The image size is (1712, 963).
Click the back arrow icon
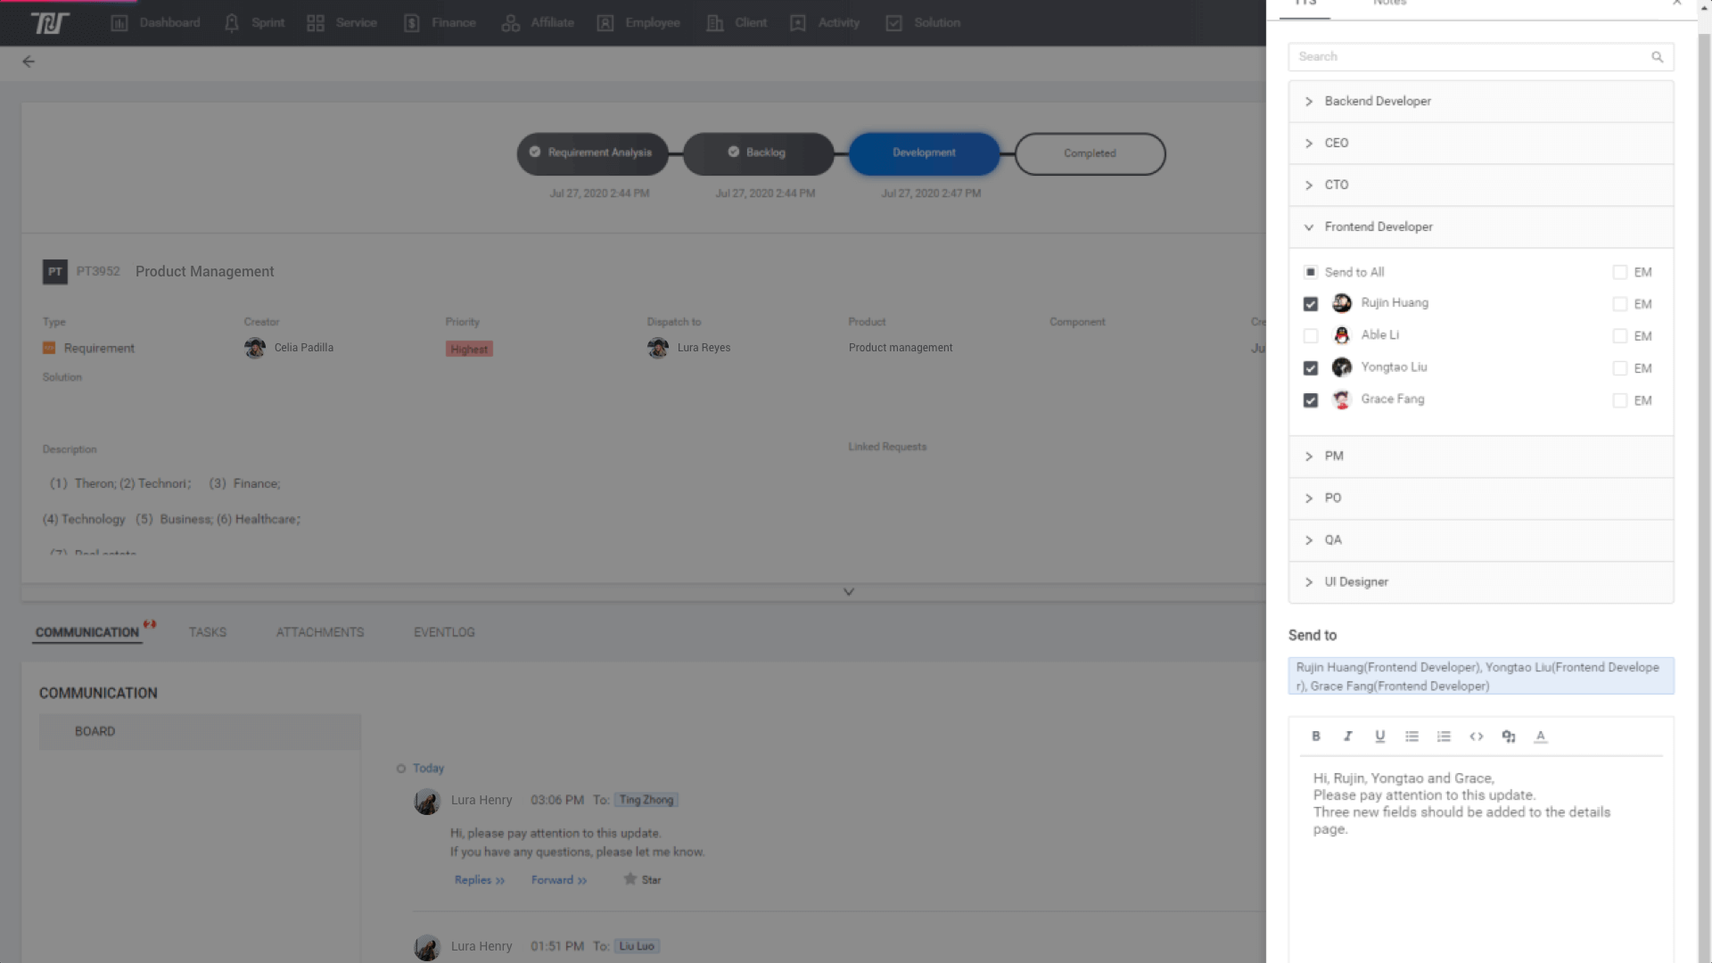pyautogui.click(x=29, y=62)
